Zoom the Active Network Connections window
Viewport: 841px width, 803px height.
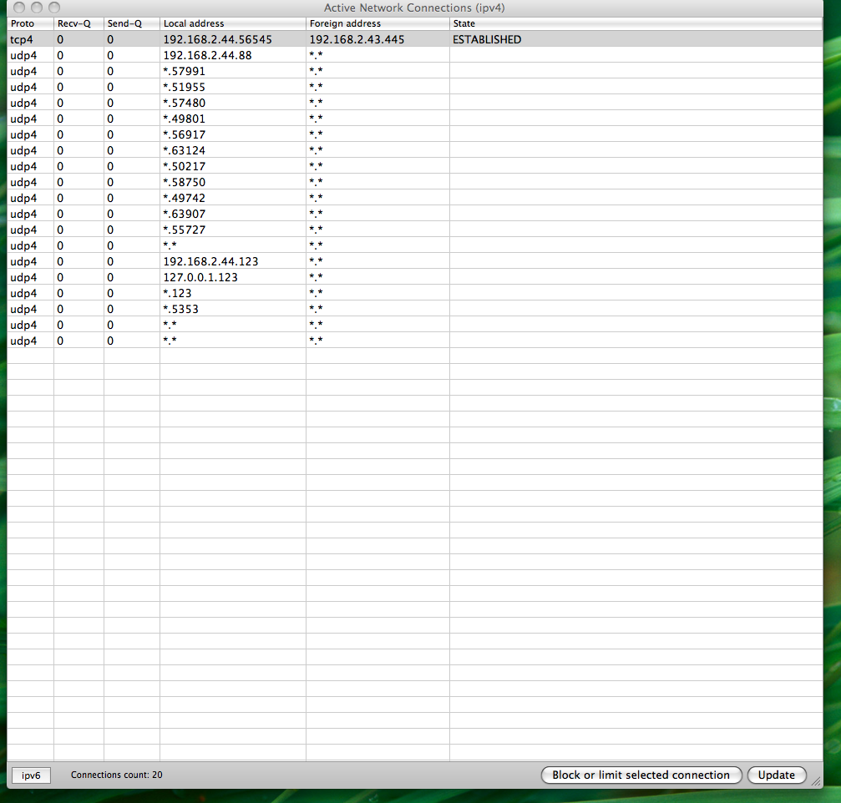click(x=54, y=8)
